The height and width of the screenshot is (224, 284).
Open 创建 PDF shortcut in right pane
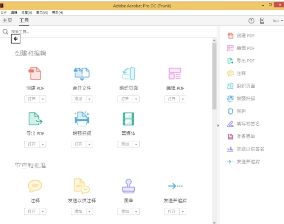[x=241, y=35]
